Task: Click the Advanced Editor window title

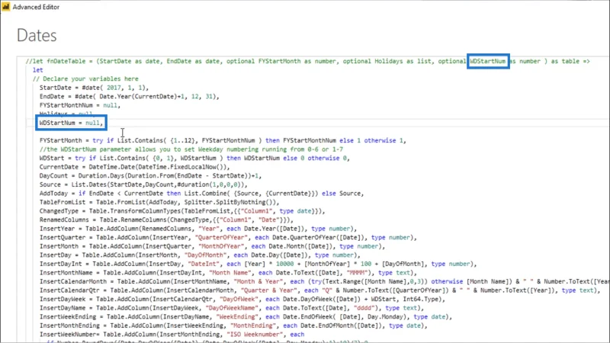Action: point(36,7)
